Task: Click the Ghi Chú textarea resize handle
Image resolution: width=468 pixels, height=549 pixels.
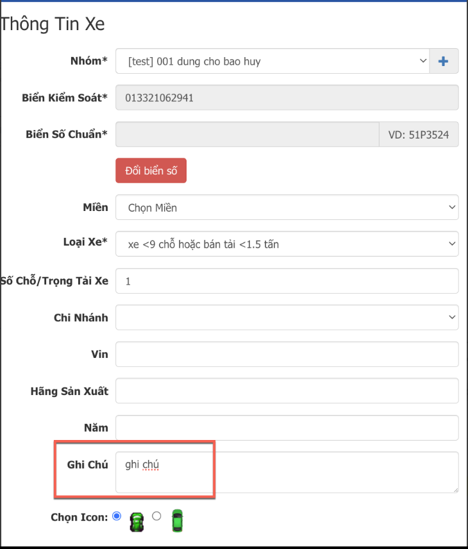Action: tap(456, 490)
